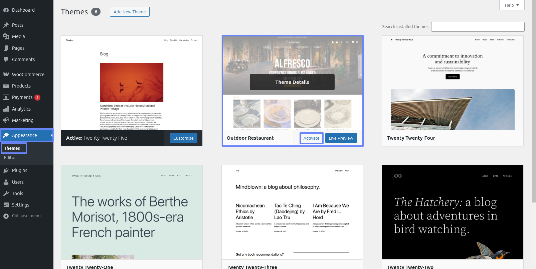The image size is (536, 269).
Task: Select the Twenty Twenty-Four theme thumbnail
Action: 453,83
